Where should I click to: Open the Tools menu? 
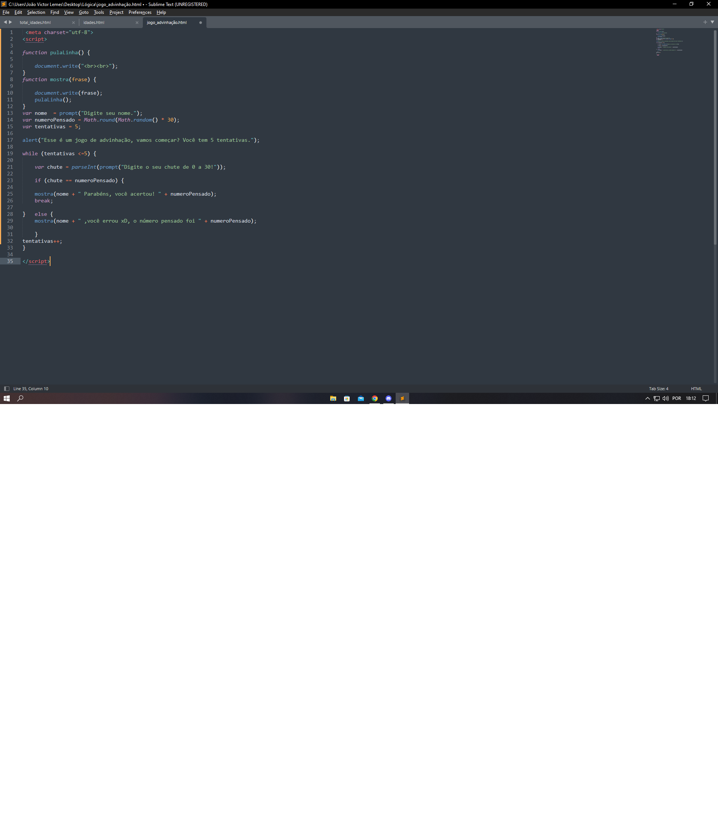pyautogui.click(x=99, y=12)
